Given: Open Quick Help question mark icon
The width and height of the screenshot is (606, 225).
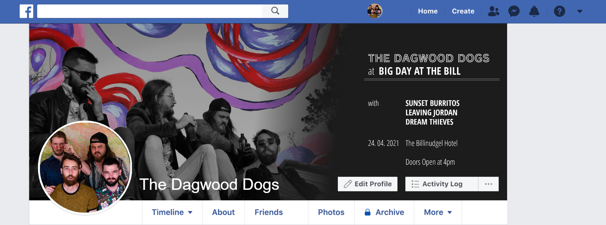Looking at the screenshot, I should click(559, 11).
